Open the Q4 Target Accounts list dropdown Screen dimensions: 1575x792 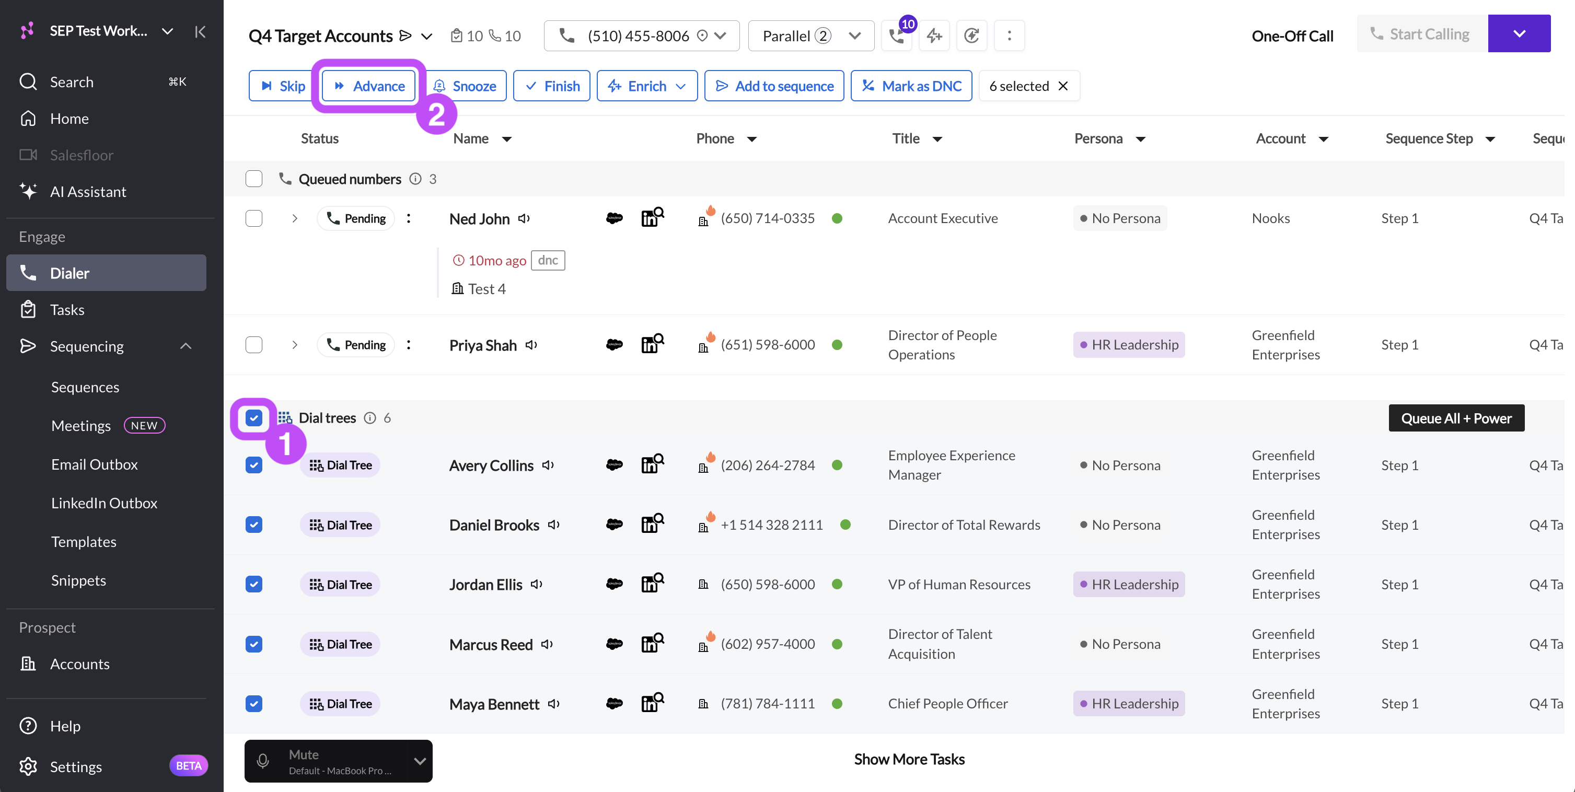427,36
